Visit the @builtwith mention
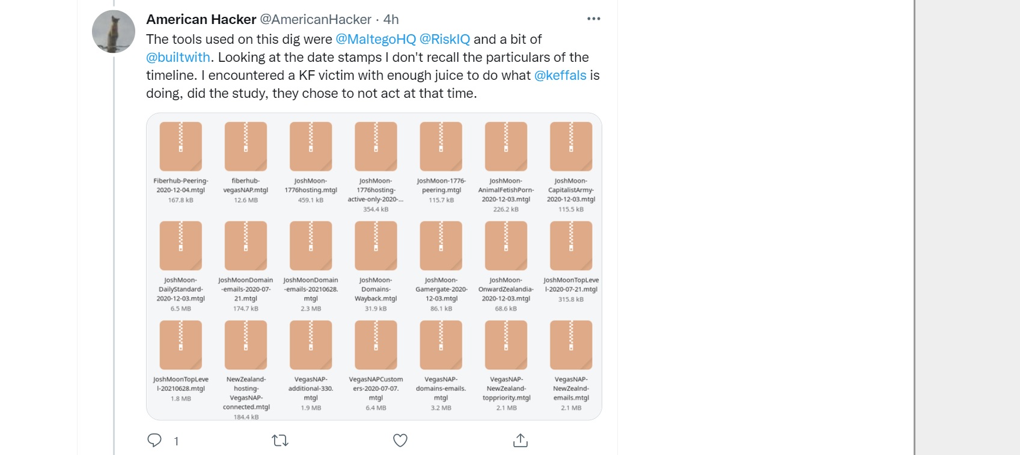The width and height of the screenshot is (1020, 455). pos(178,57)
